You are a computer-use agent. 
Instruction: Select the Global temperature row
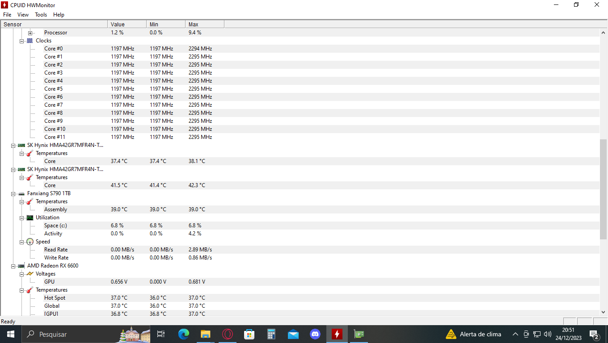tap(300, 306)
